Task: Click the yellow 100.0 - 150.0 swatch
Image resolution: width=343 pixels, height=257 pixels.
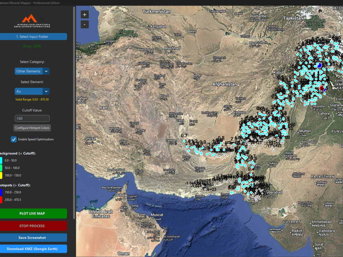Action: click(1, 175)
